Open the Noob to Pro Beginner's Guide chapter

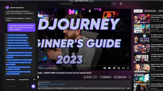(47, 68)
